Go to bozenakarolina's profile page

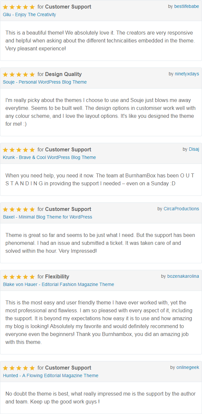(183, 276)
